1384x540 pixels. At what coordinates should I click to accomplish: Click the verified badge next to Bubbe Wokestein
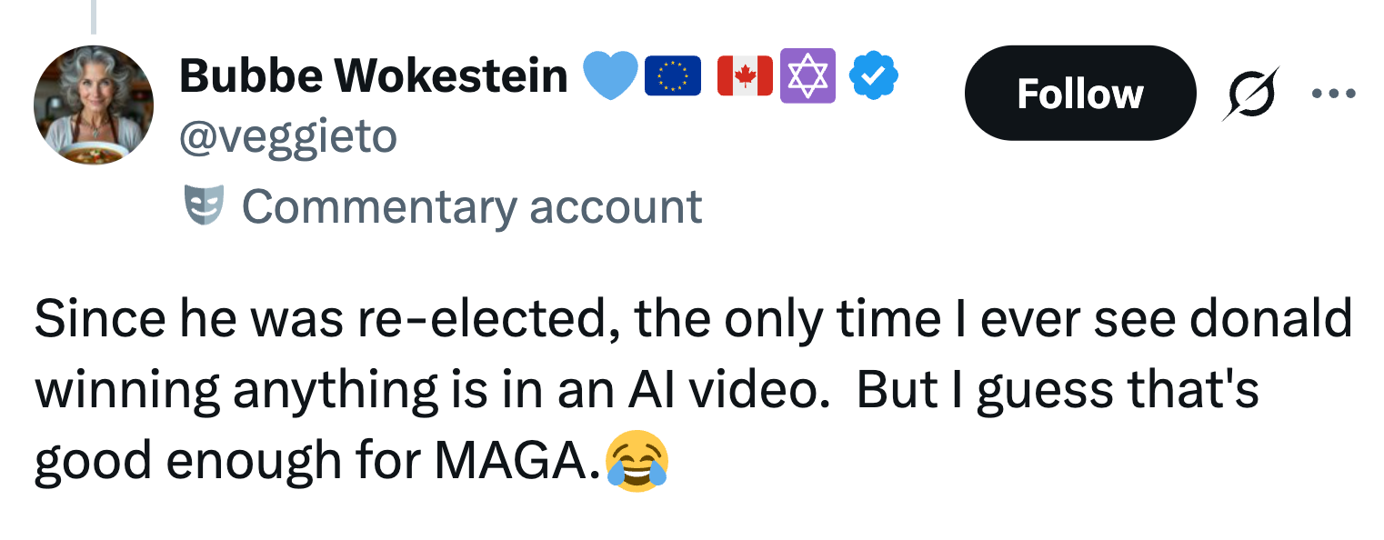[x=873, y=76]
